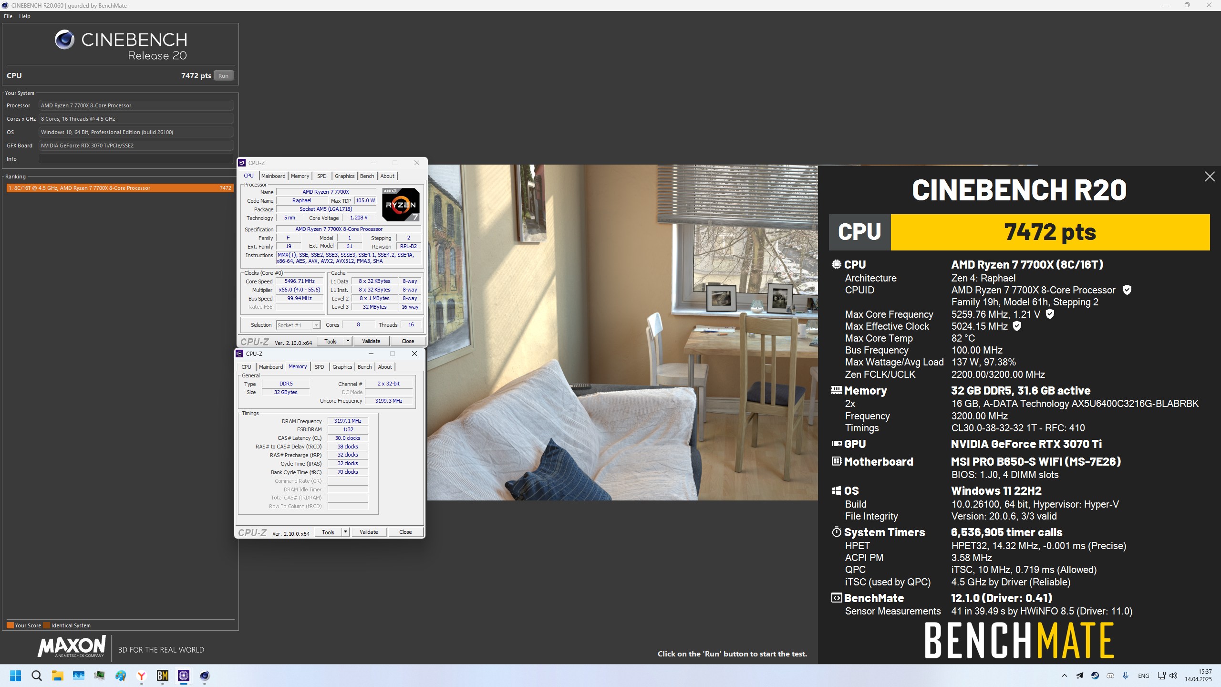This screenshot has height=687, width=1221.
Task: Click the Windows logo icon beside OS
Action: point(837,490)
